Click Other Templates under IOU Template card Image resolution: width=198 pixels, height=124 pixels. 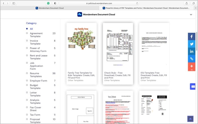click(x=148, y=81)
